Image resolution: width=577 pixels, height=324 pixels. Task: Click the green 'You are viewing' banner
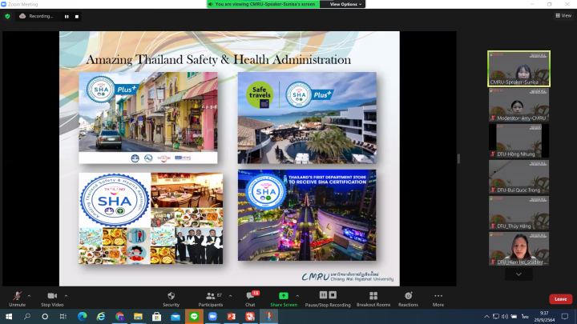pos(264,4)
